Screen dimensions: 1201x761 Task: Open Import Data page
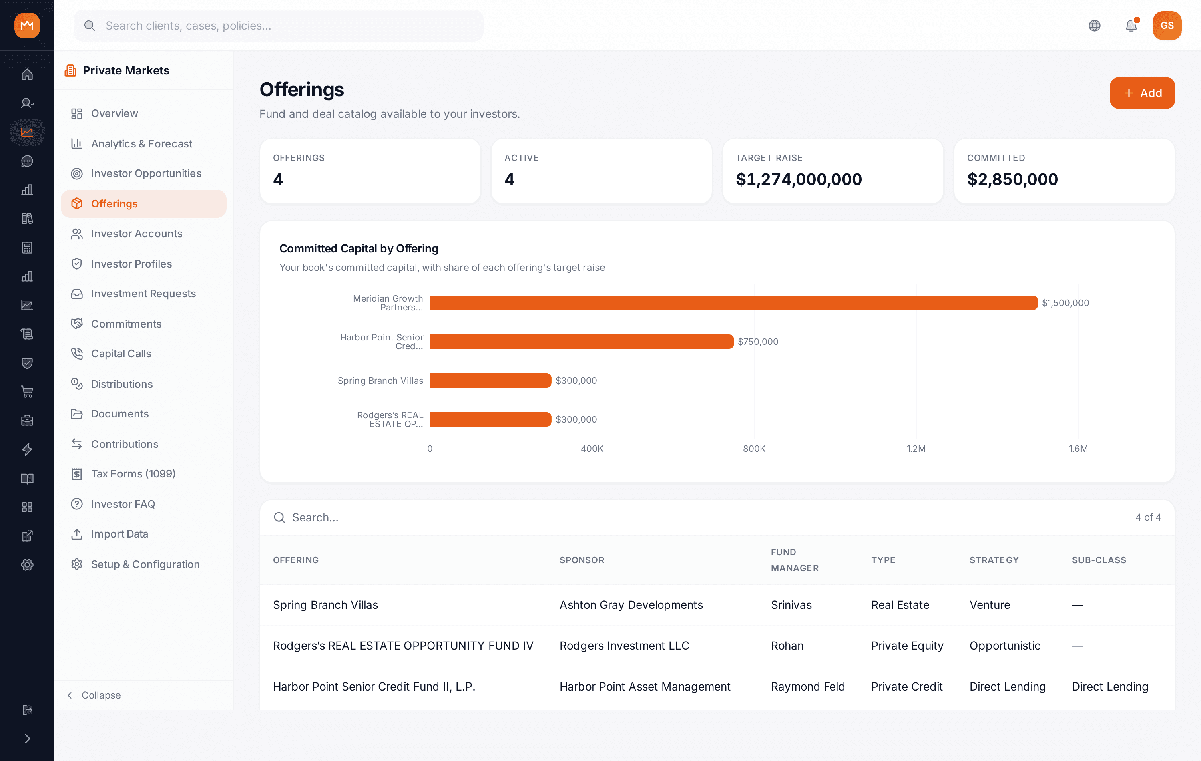[144, 534]
